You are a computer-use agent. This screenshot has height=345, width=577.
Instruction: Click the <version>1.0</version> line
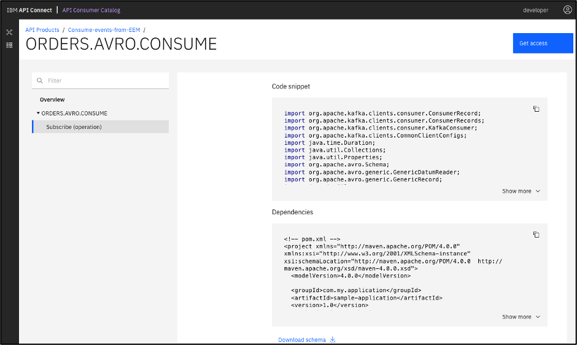[x=330, y=305]
